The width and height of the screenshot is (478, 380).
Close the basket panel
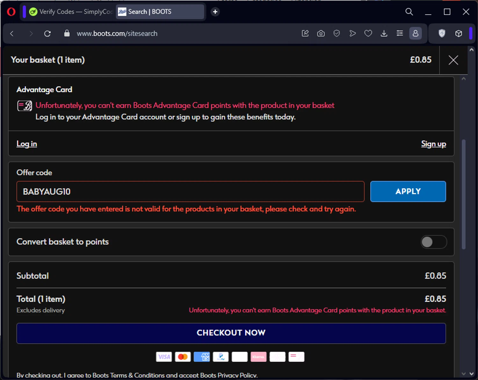tap(453, 60)
